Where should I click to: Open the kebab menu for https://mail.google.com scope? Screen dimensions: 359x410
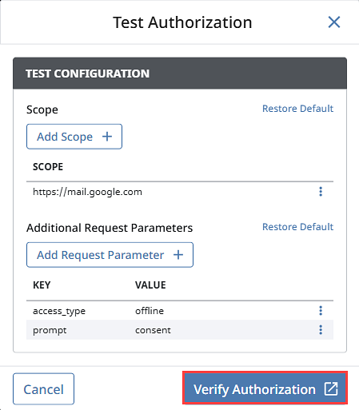321,192
